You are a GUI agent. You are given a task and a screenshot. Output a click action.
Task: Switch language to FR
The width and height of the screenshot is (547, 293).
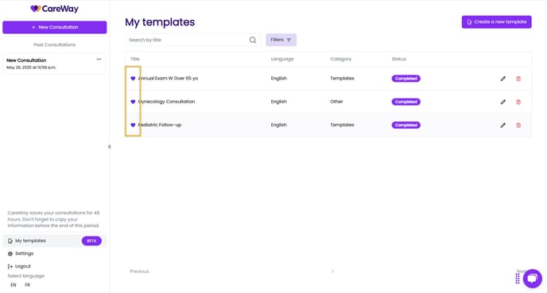tap(27, 285)
